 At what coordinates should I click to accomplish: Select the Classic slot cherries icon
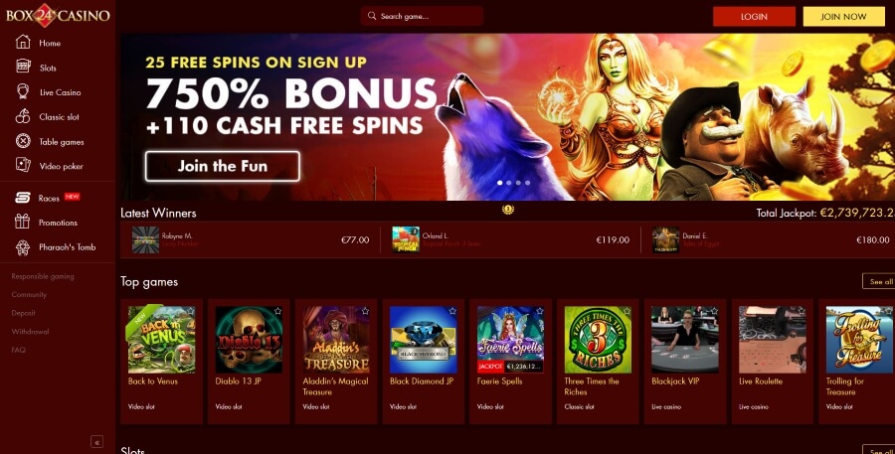point(23,116)
